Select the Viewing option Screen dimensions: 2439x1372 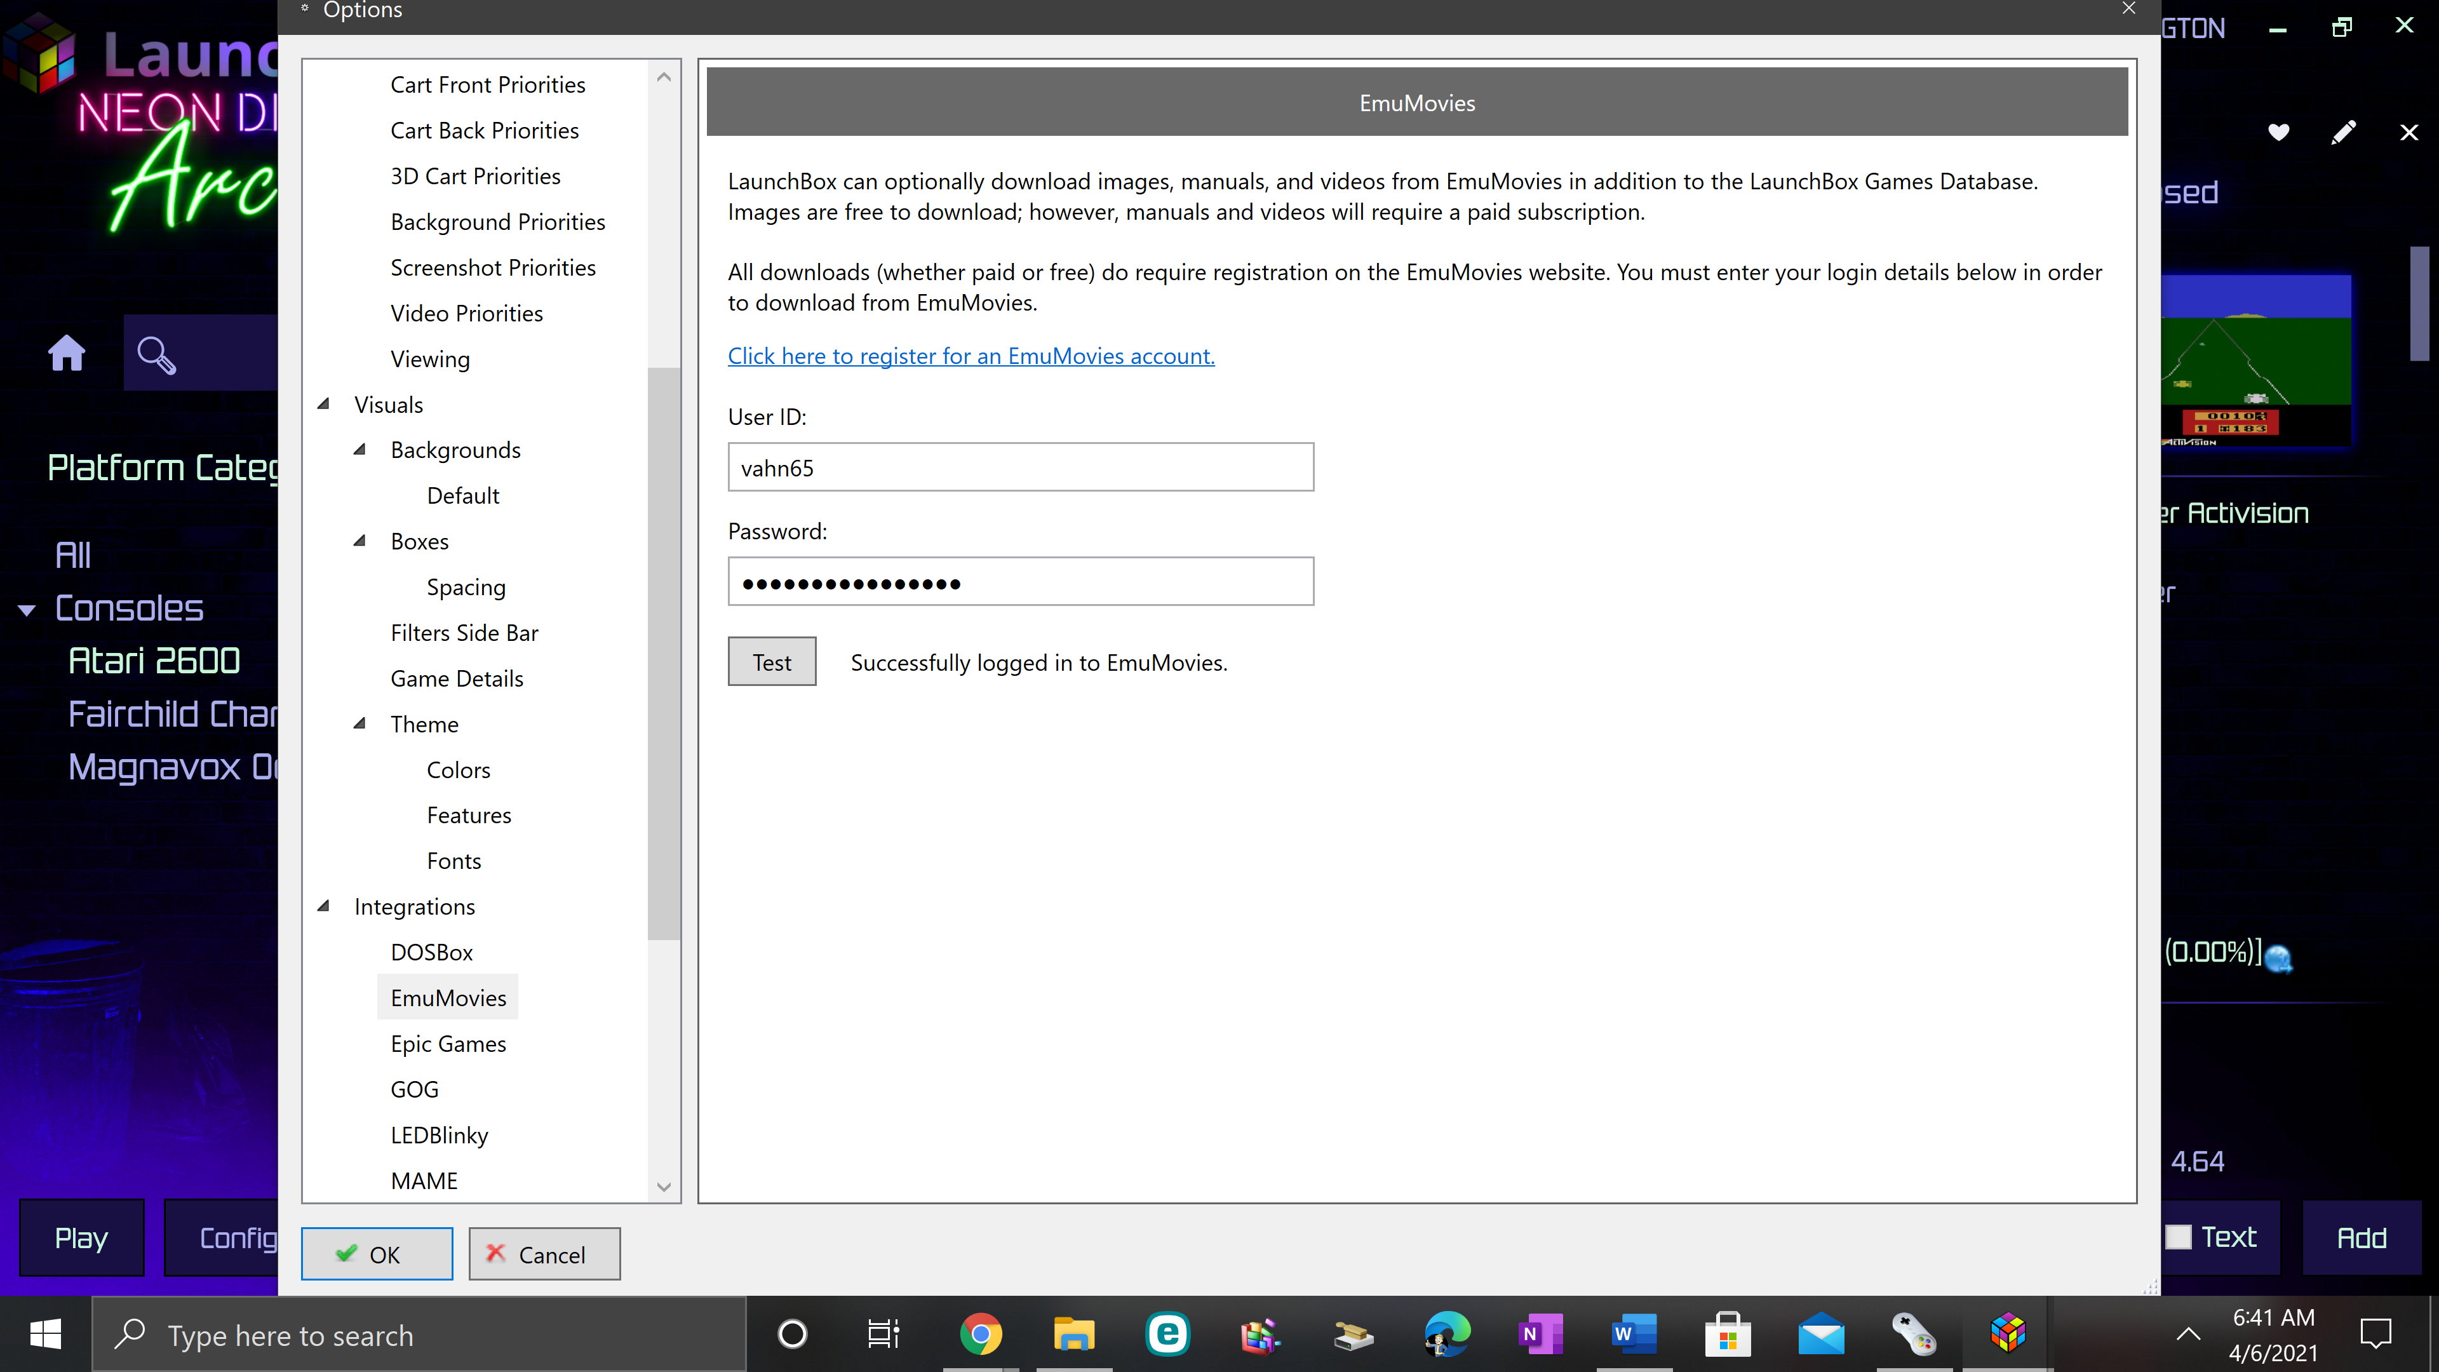(430, 359)
